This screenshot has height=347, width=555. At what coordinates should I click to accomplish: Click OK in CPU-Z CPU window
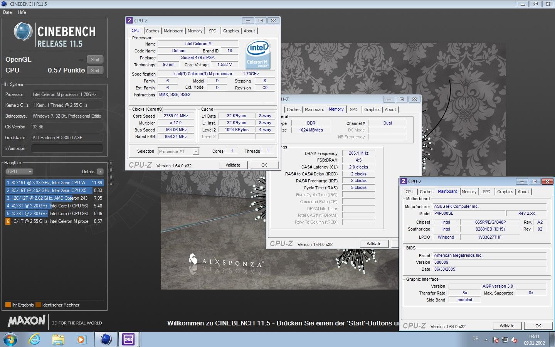(x=264, y=165)
